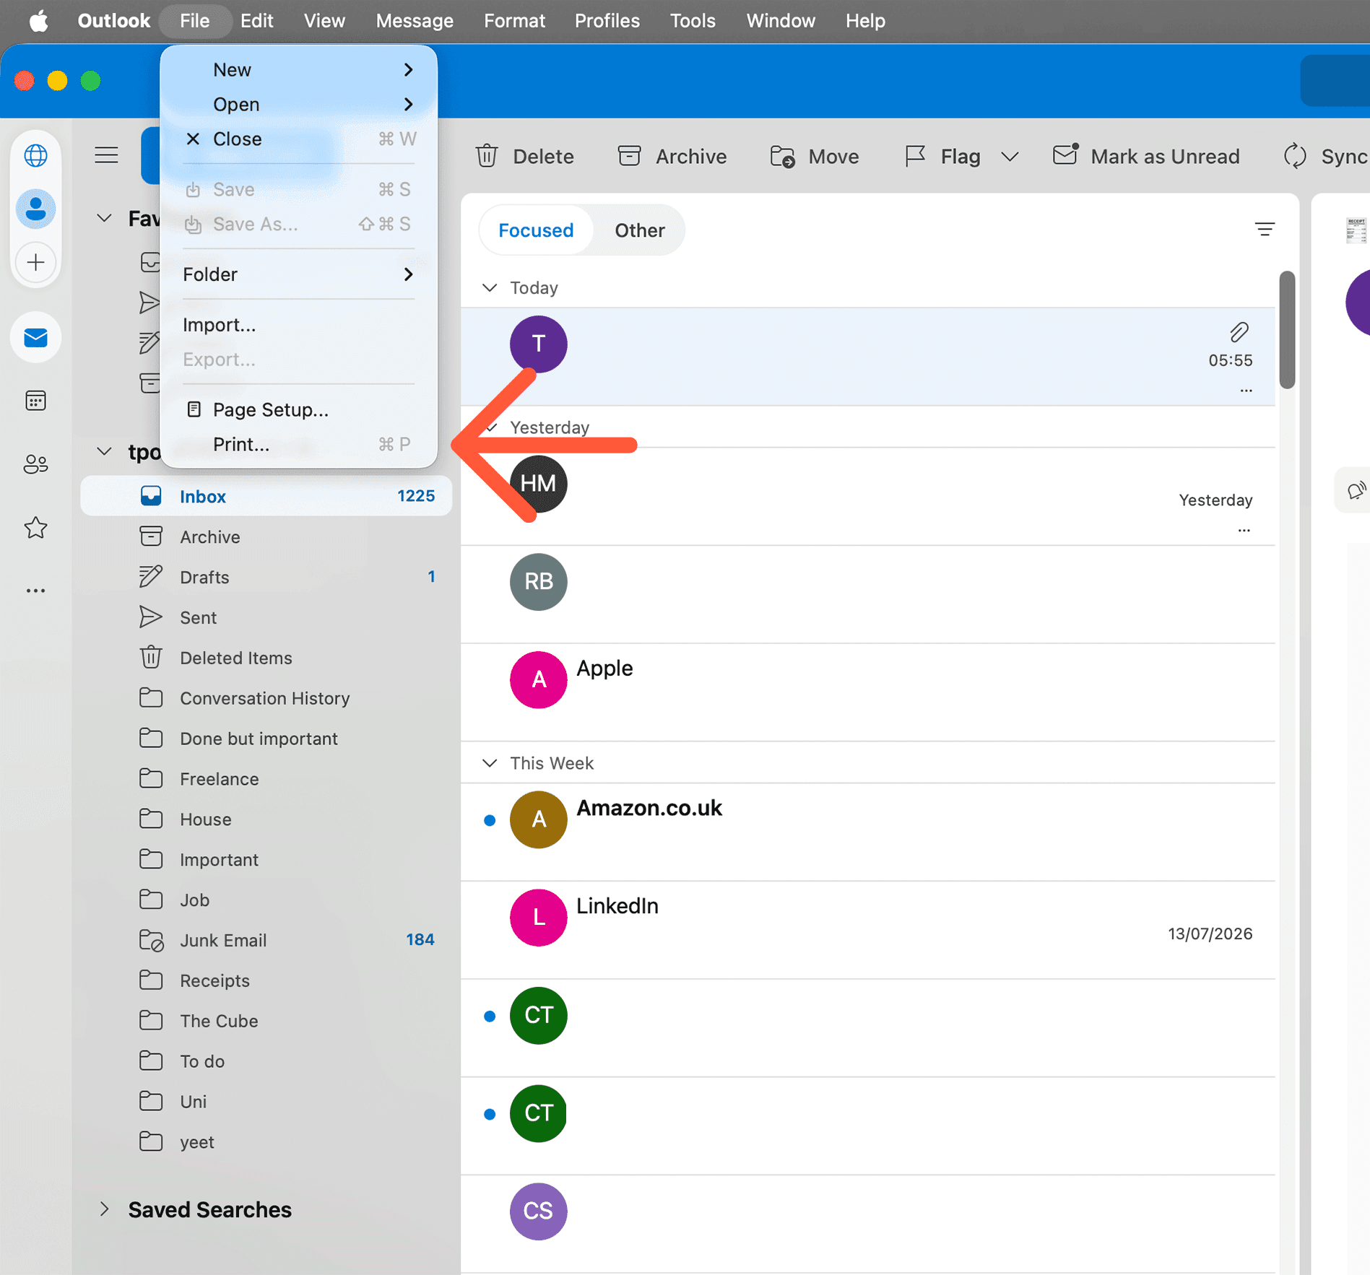Click the Sync circular arrow icon
The width and height of the screenshot is (1370, 1275).
click(x=1295, y=156)
